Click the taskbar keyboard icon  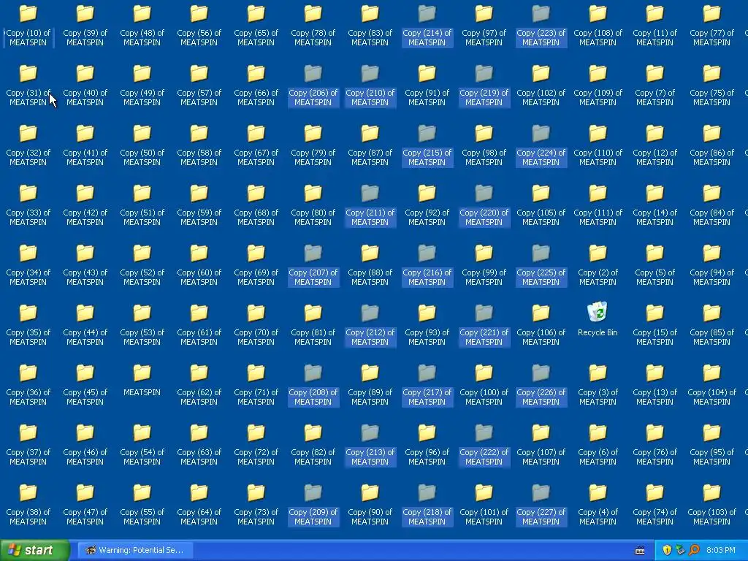click(x=640, y=551)
